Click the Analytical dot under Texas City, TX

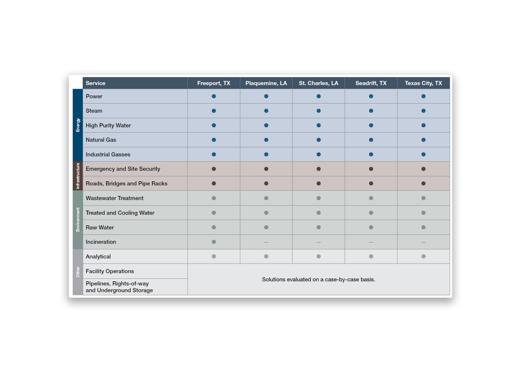(423, 256)
